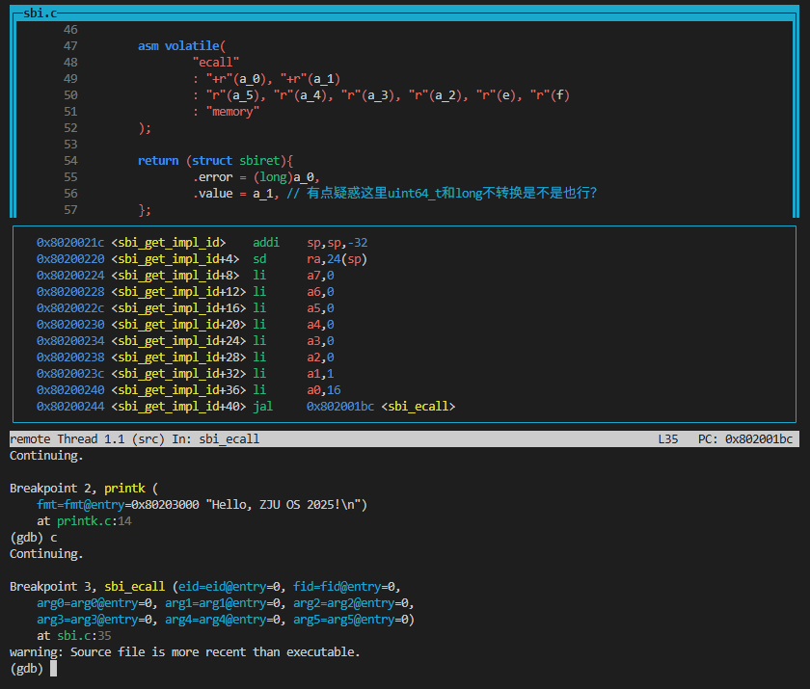
Task: Click the sbi.c source window title
Action: pos(40,13)
